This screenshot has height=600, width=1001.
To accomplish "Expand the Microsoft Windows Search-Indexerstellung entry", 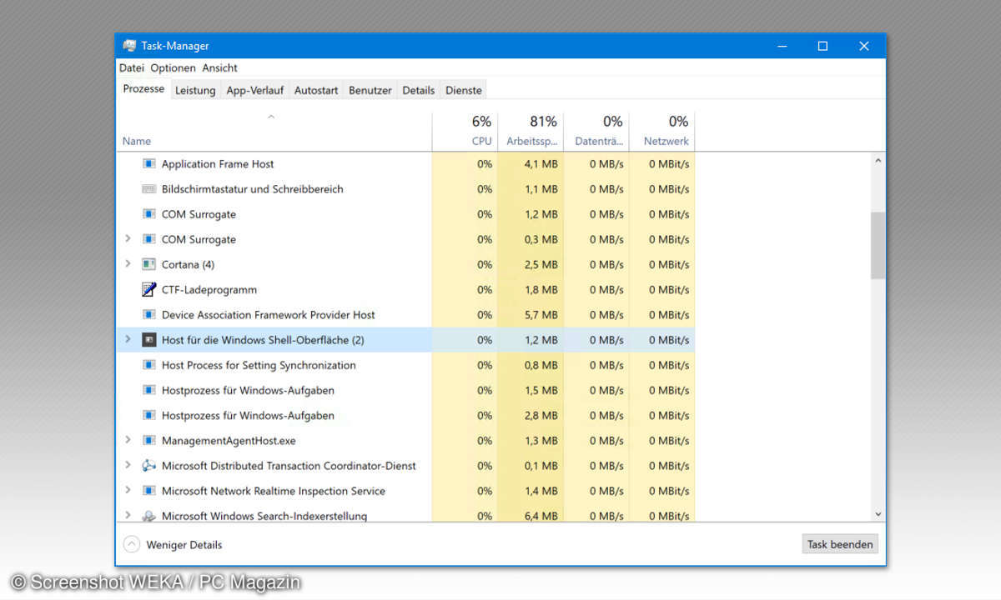I will pos(128,516).
